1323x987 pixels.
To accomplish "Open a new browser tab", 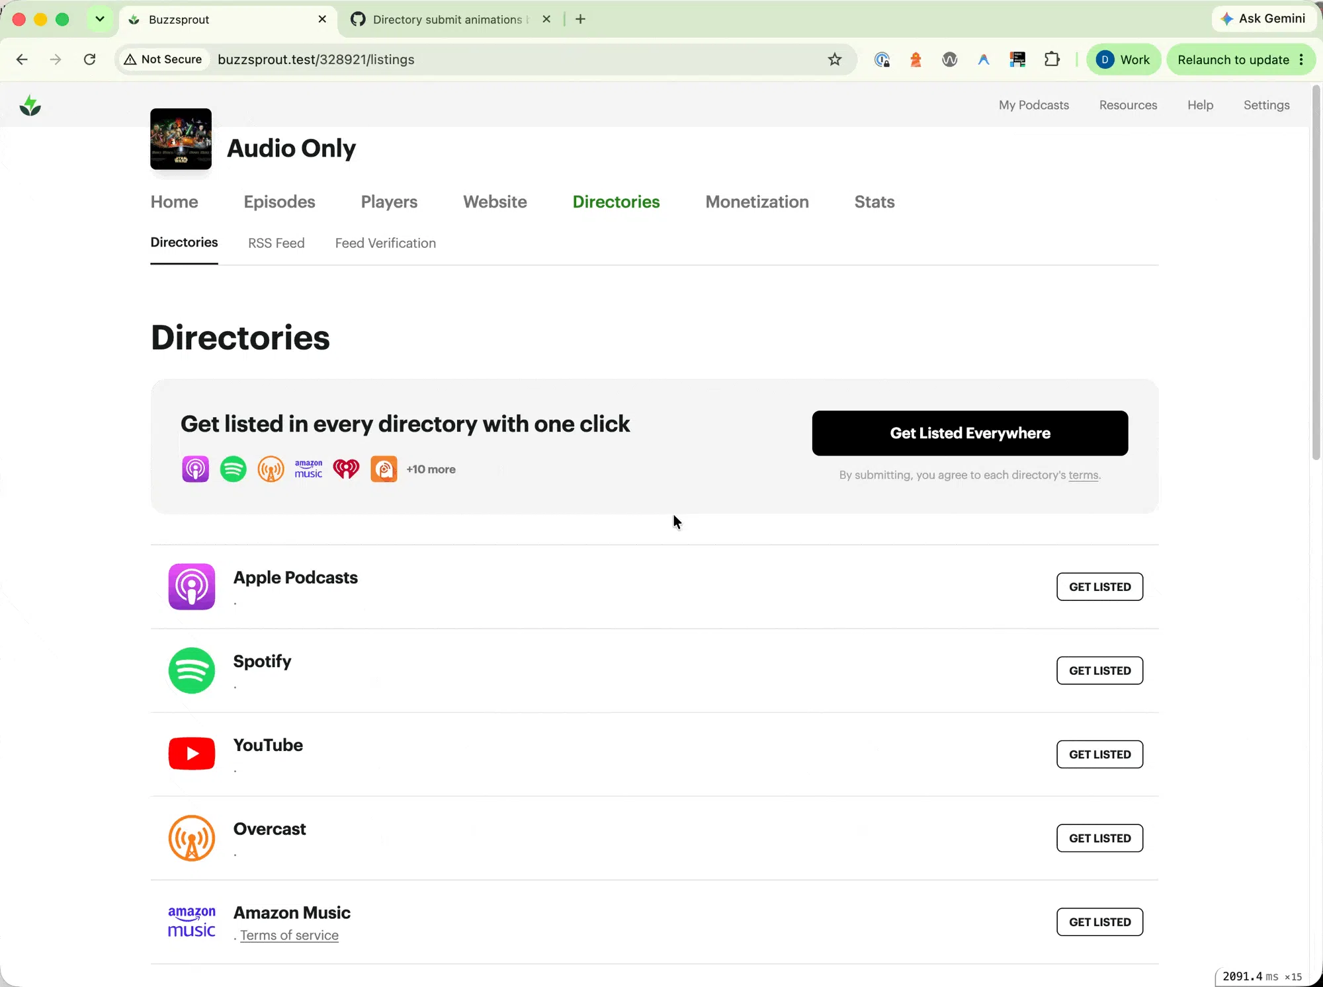I will point(580,19).
